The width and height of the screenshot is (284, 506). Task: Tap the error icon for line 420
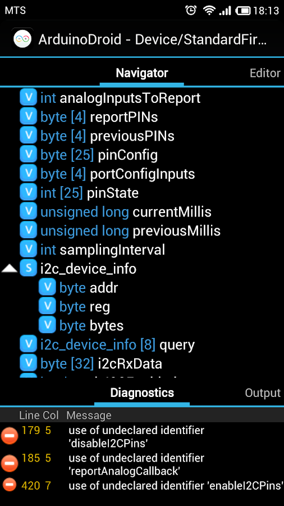(10, 485)
